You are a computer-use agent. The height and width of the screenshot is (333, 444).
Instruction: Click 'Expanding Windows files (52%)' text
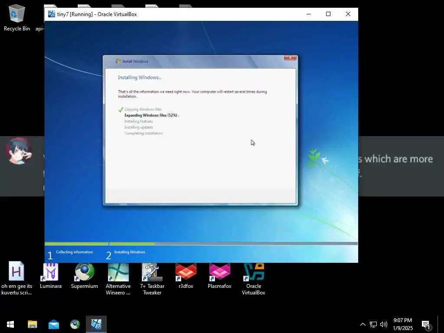tap(151, 115)
